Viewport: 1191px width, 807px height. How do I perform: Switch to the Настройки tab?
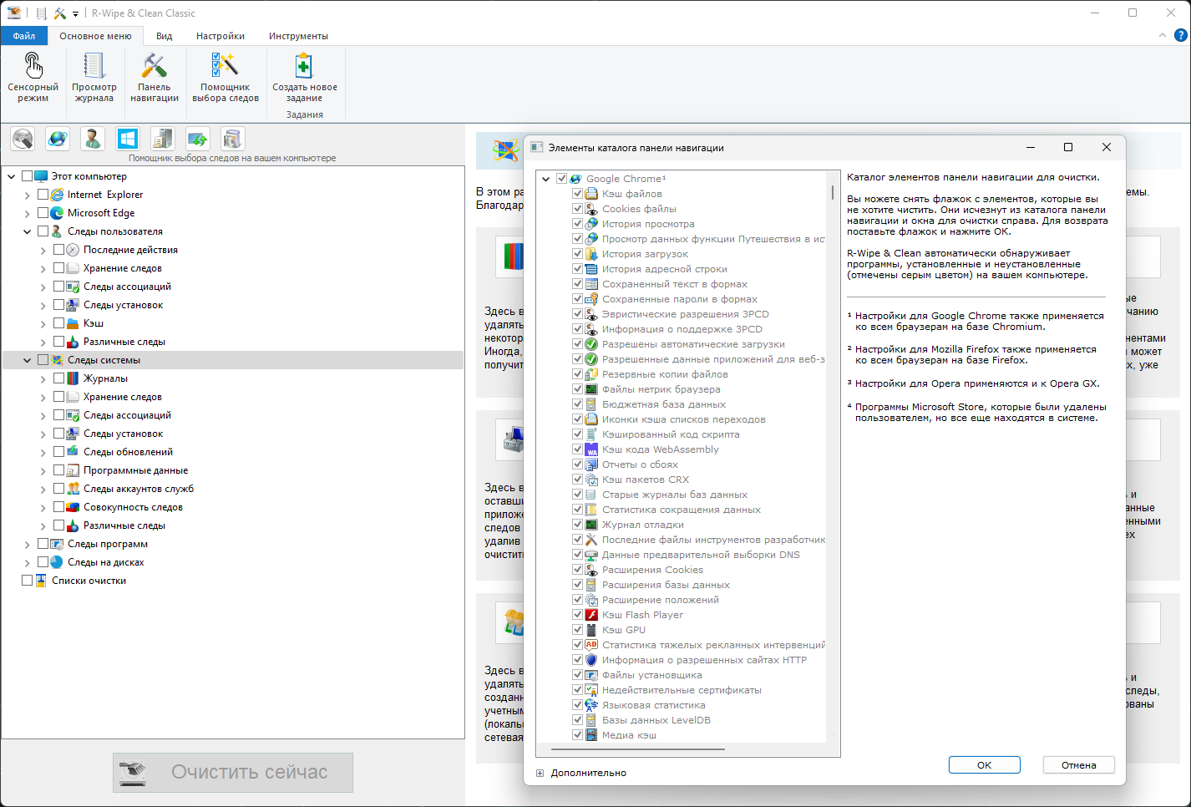[220, 36]
